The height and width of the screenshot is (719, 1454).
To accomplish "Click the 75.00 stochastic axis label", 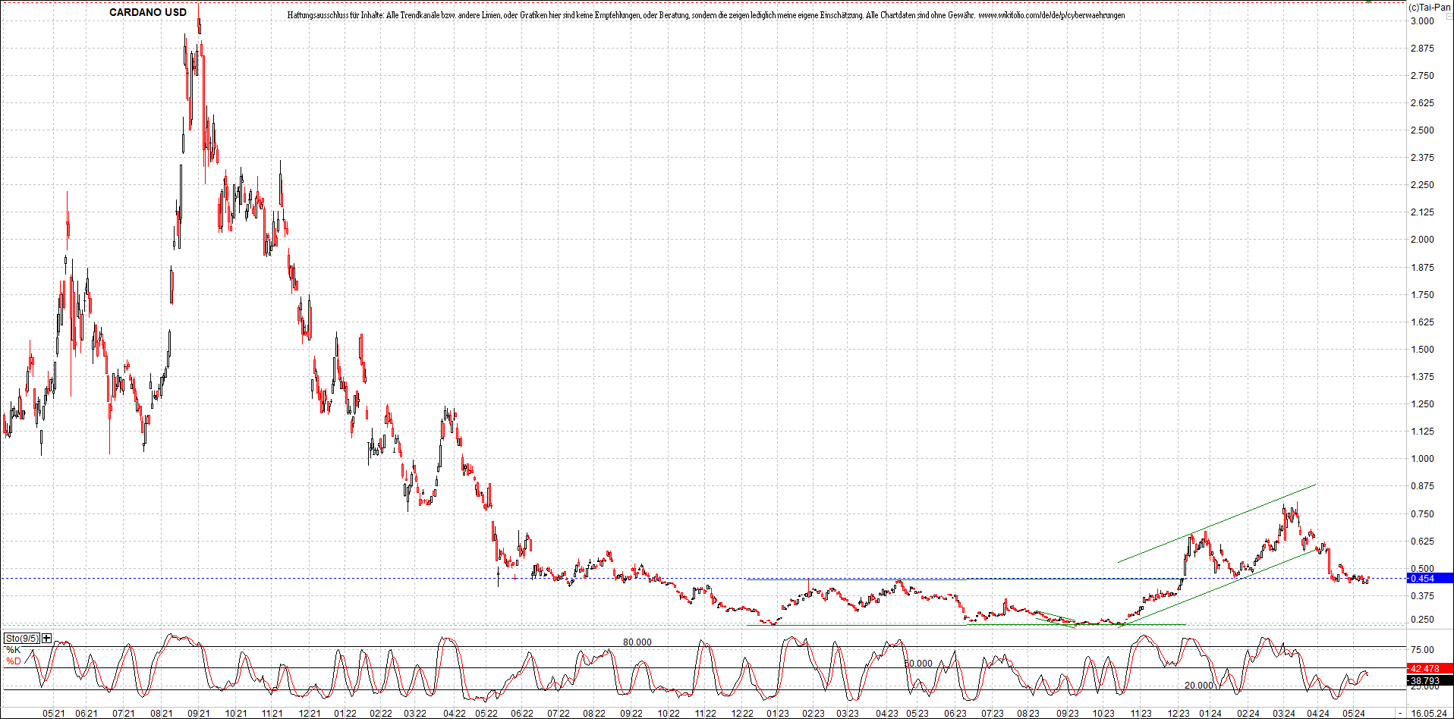I will click(x=1422, y=650).
